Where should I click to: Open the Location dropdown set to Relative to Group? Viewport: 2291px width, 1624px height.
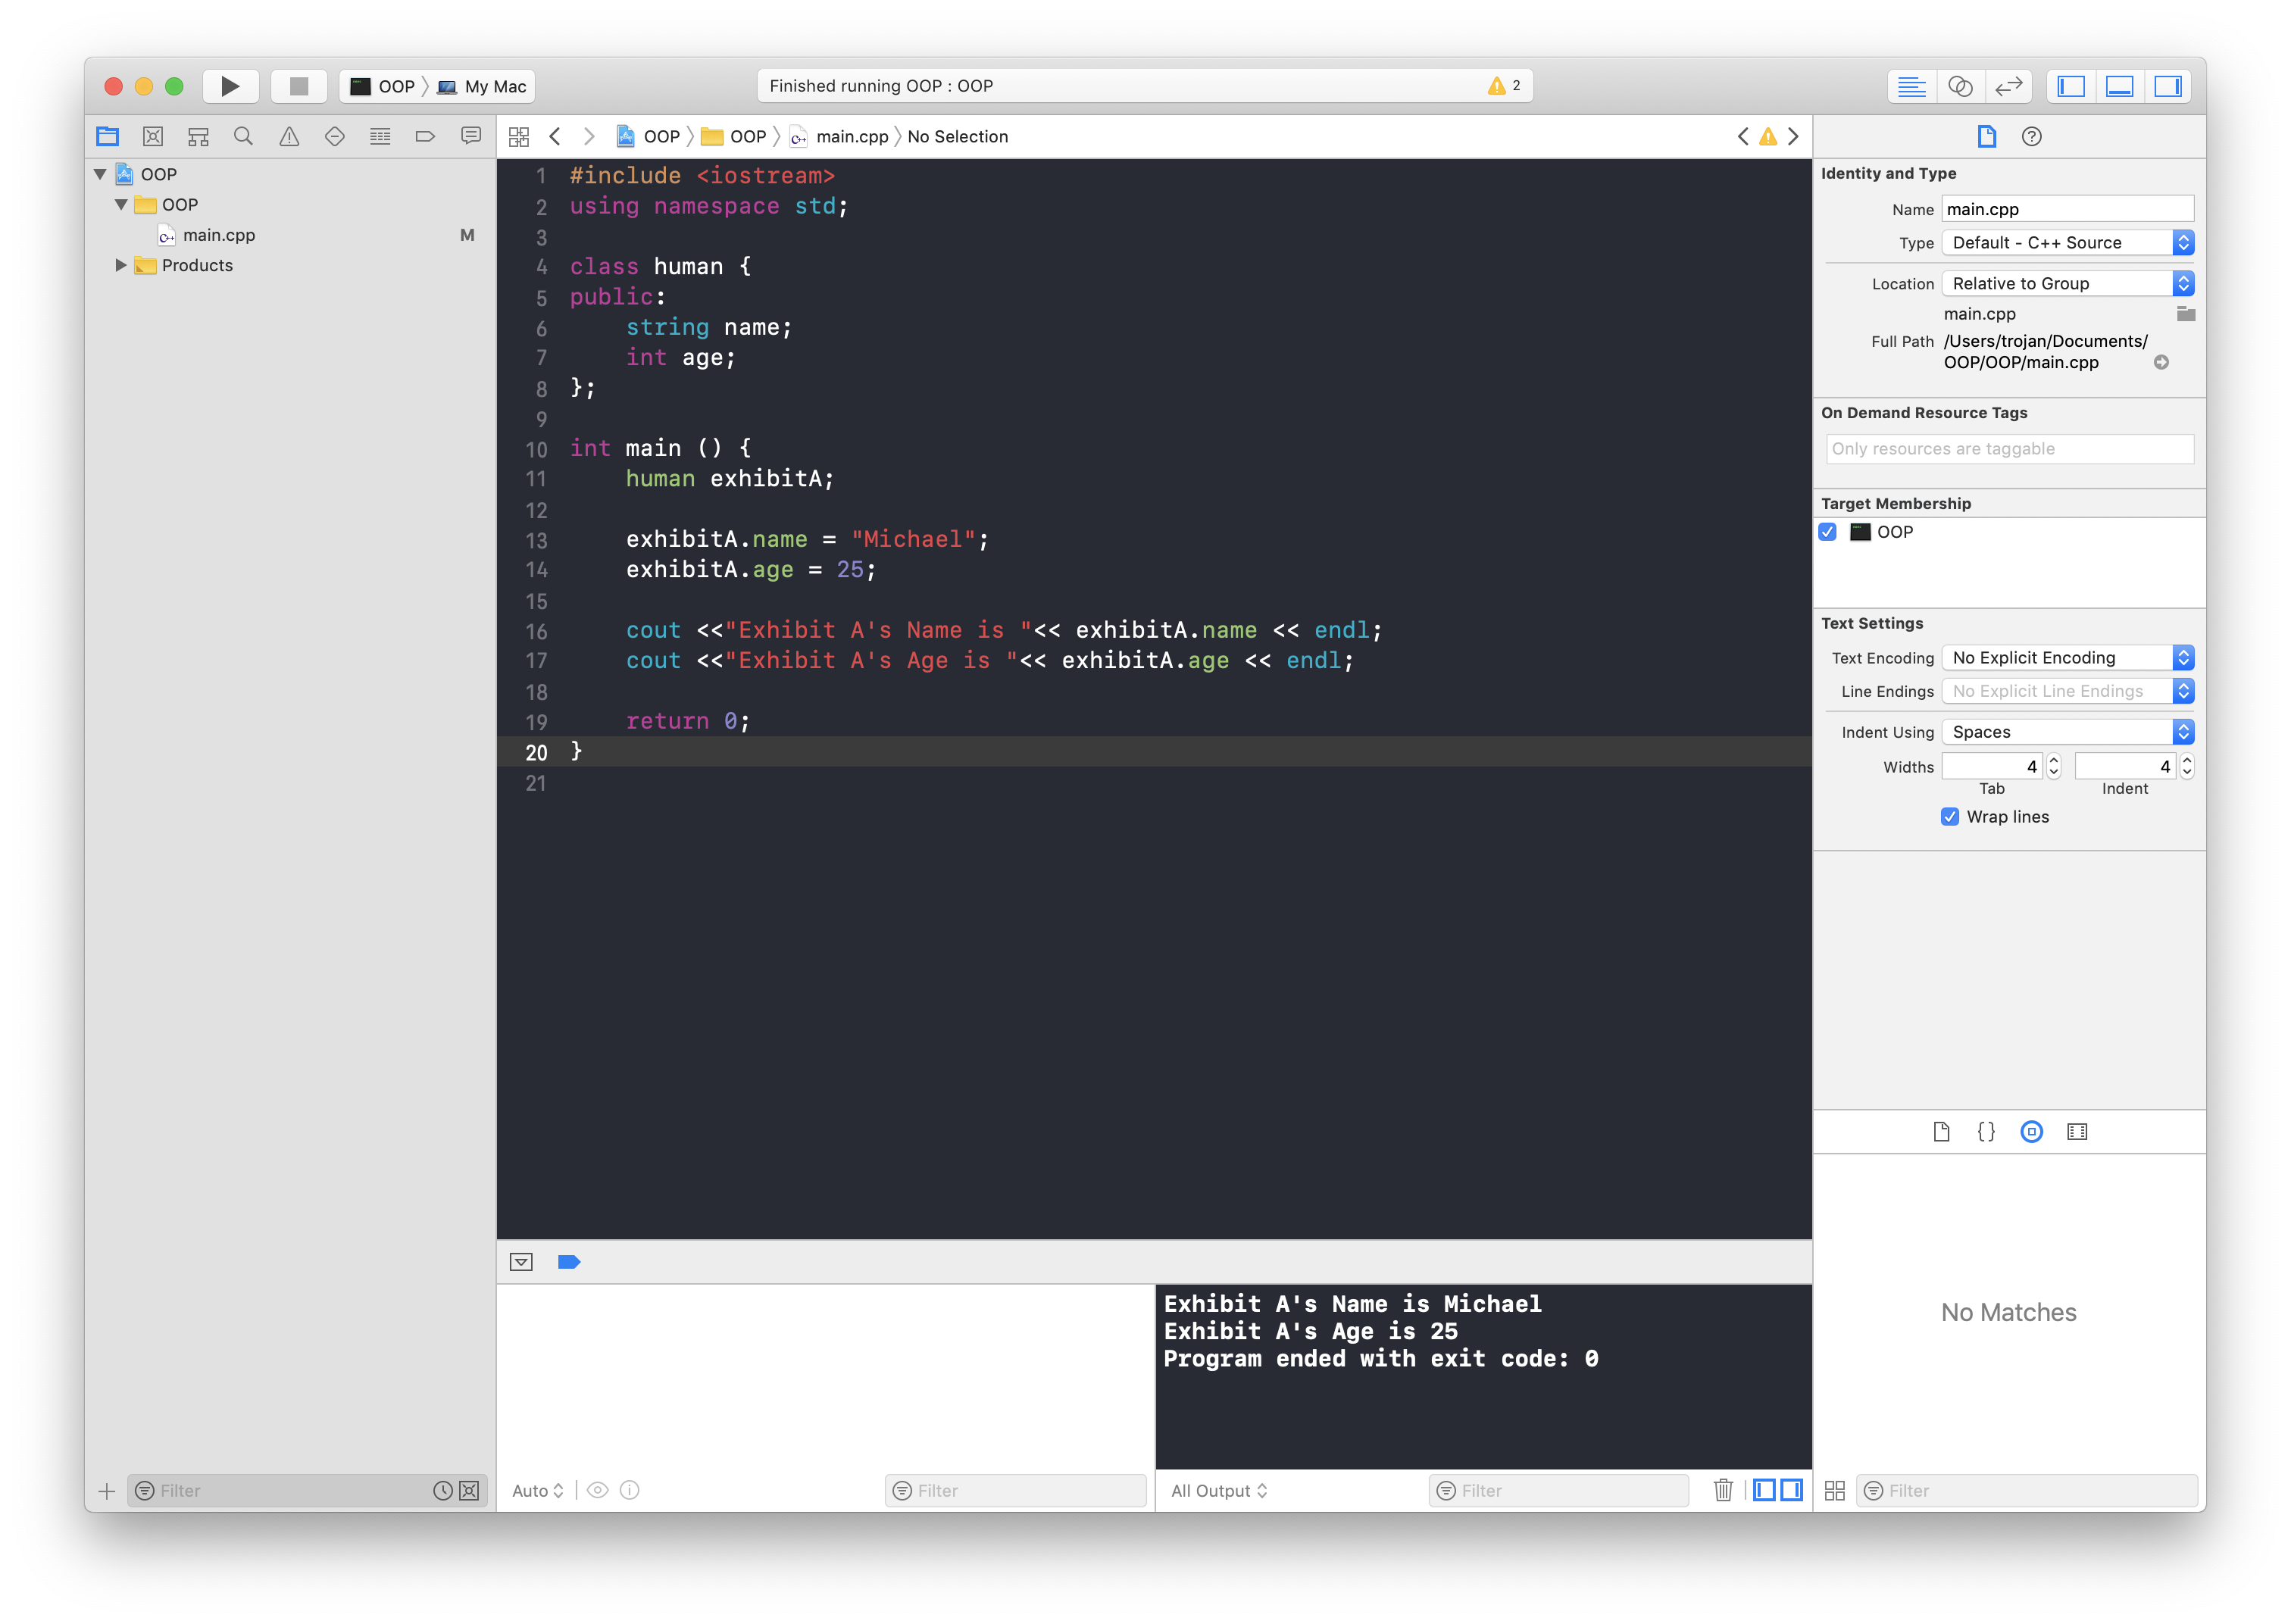(x=2065, y=283)
